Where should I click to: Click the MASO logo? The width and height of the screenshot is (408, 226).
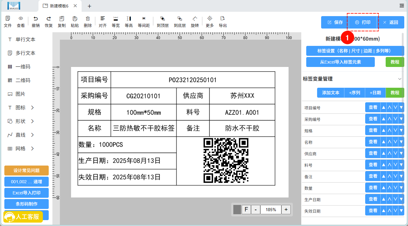(x=14, y=6)
